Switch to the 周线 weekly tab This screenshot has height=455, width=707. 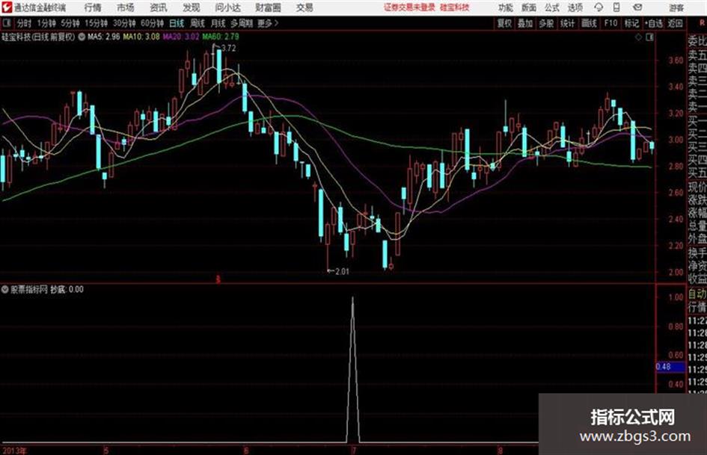pyautogui.click(x=197, y=23)
